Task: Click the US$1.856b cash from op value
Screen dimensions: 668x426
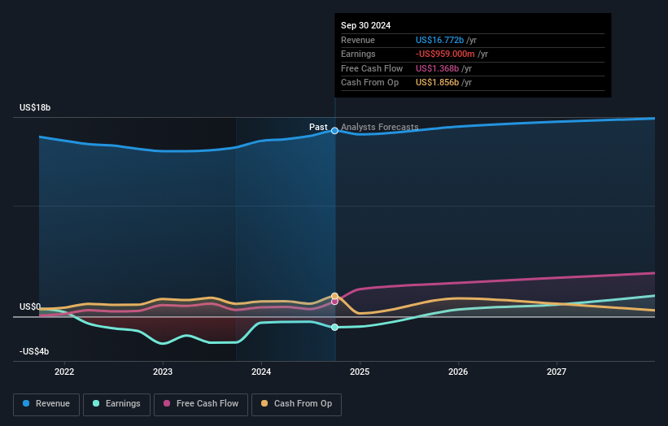Action: click(437, 83)
